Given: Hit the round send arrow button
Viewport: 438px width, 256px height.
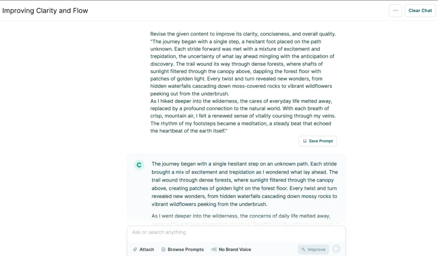Looking at the screenshot, I should [x=336, y=249].
